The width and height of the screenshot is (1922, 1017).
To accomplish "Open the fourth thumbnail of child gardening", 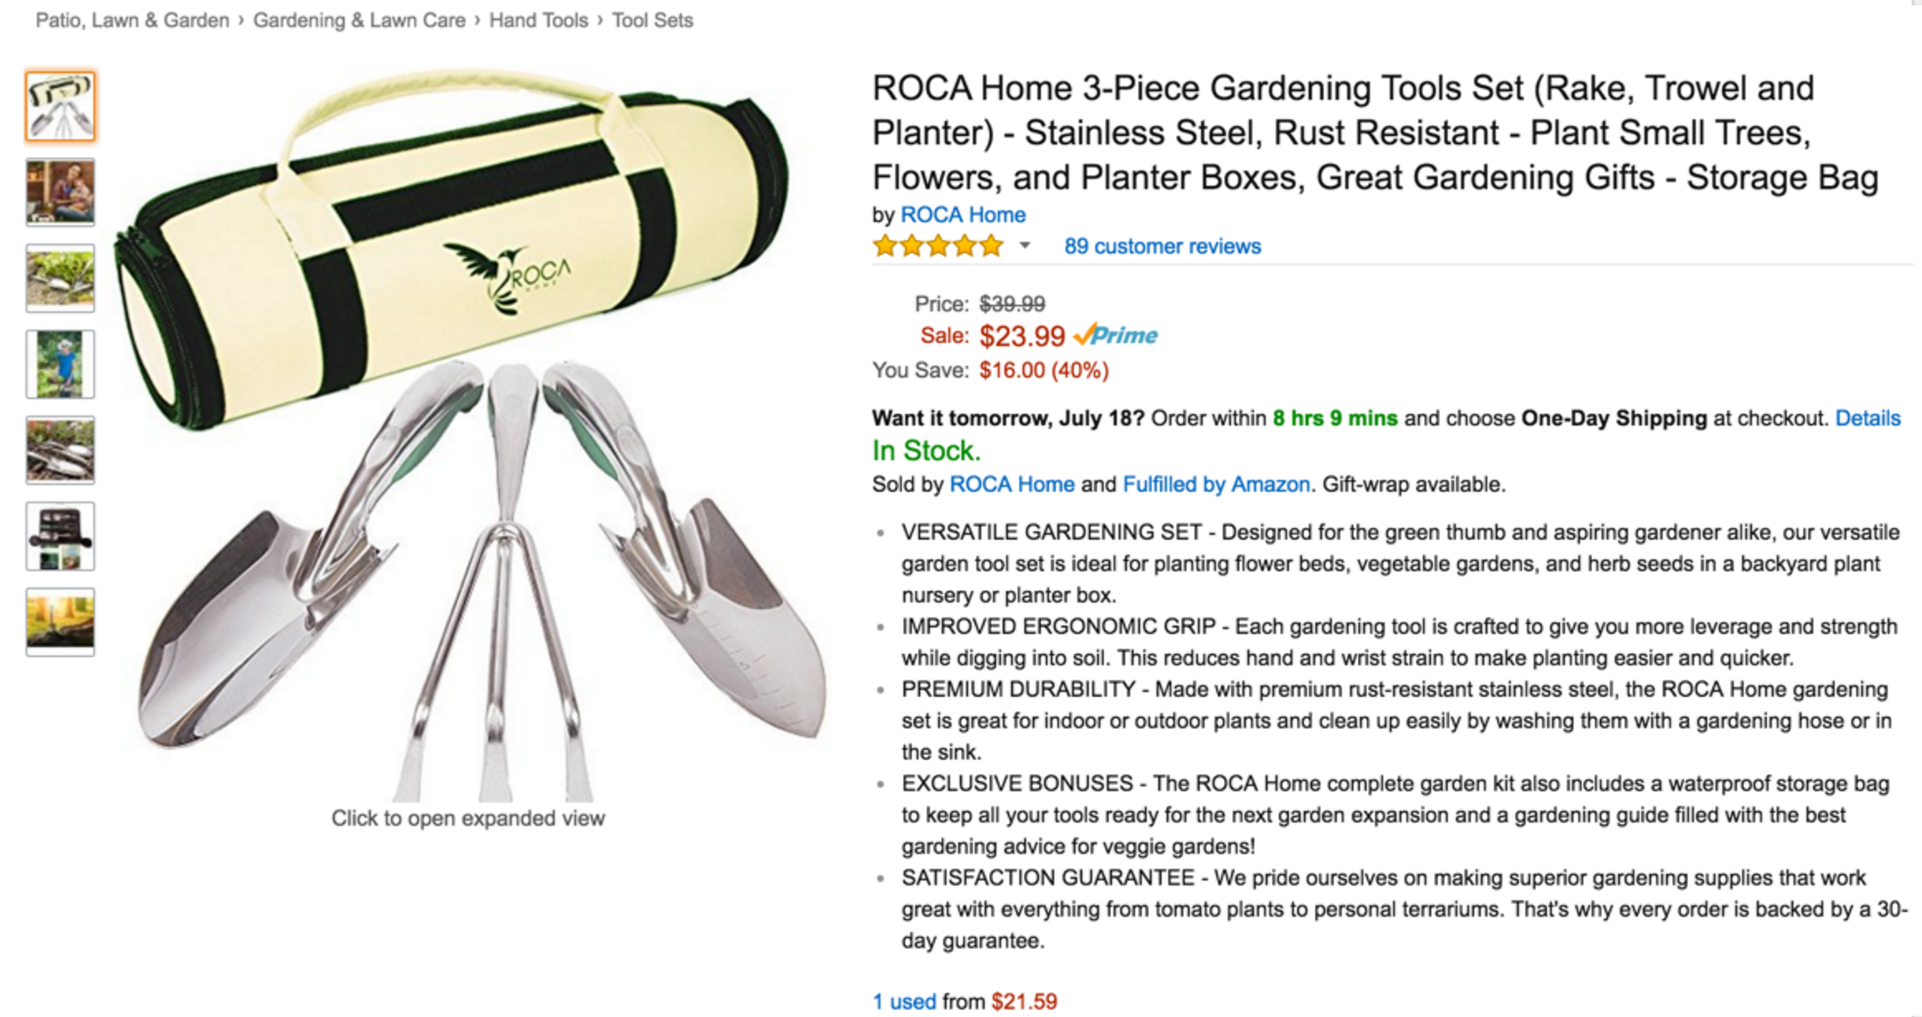I will [61, 364].
